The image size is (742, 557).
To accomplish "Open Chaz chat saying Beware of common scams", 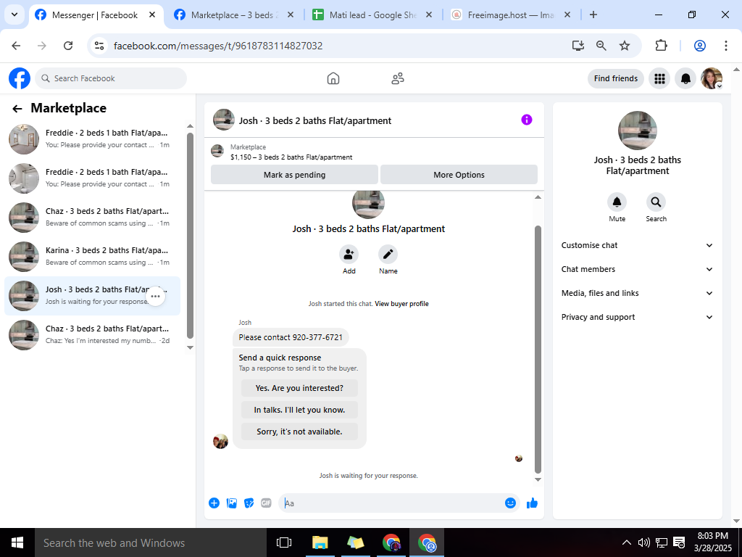I will 93,217.
